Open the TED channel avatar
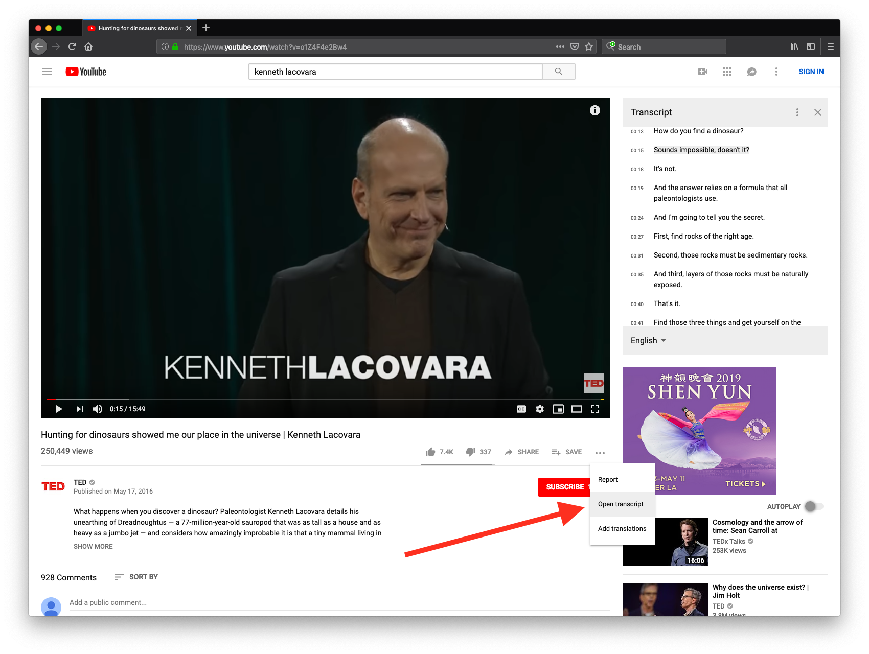 click(53, 486)
